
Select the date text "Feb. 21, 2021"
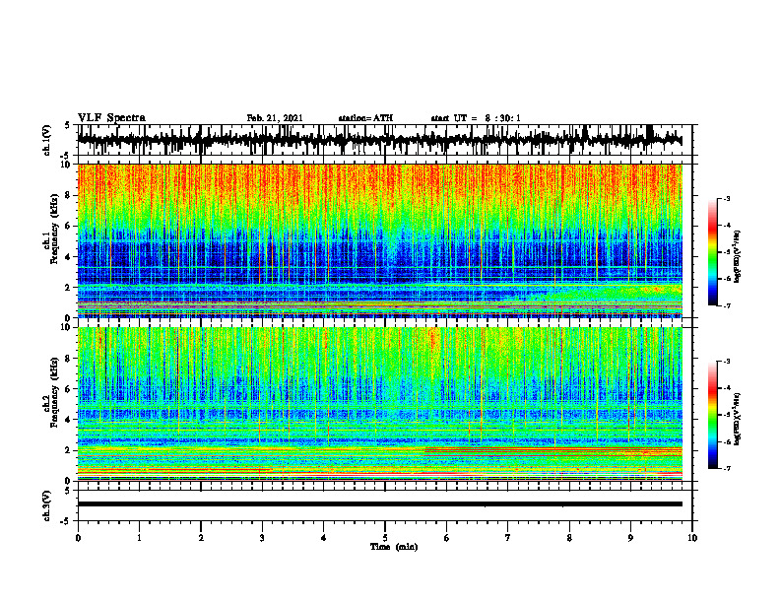275,118
